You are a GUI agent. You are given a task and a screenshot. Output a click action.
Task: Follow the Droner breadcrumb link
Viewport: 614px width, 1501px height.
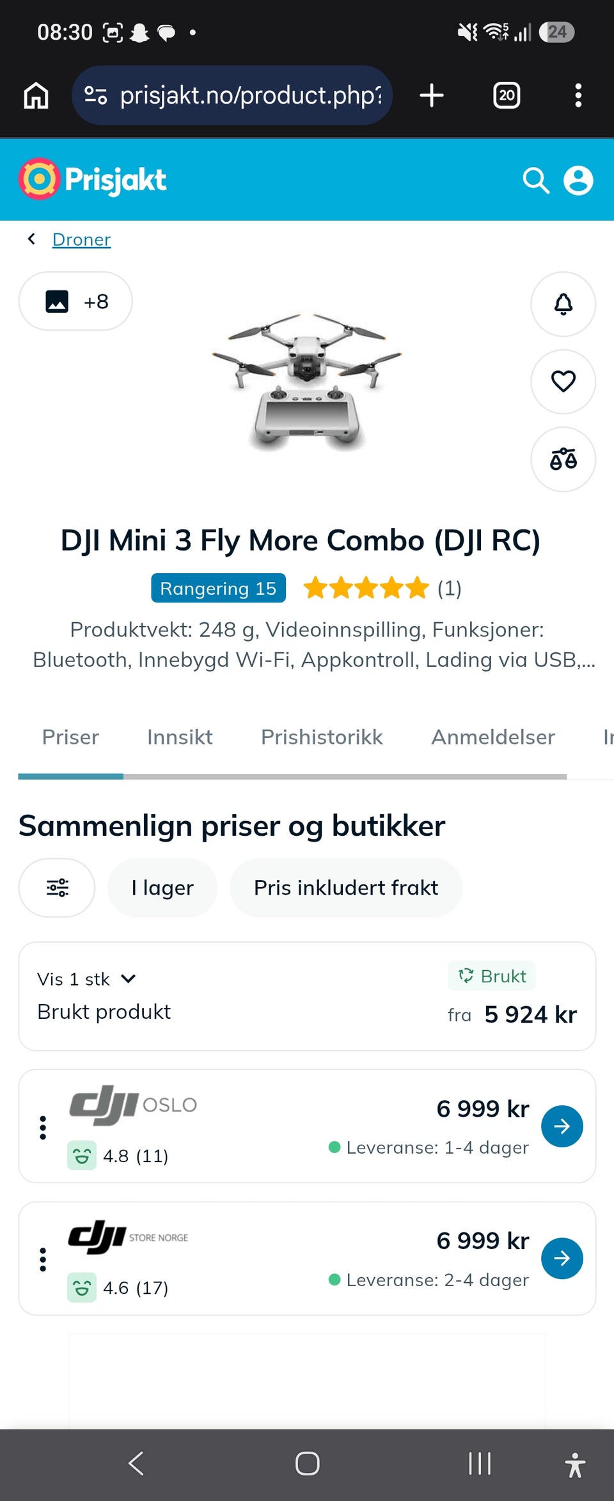pyautogui.click(x=81, y=239)
